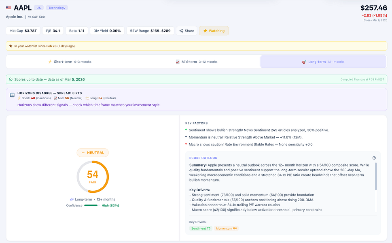
Task: Click the Mkt Cap $3.78T chip
Action: 23,31
